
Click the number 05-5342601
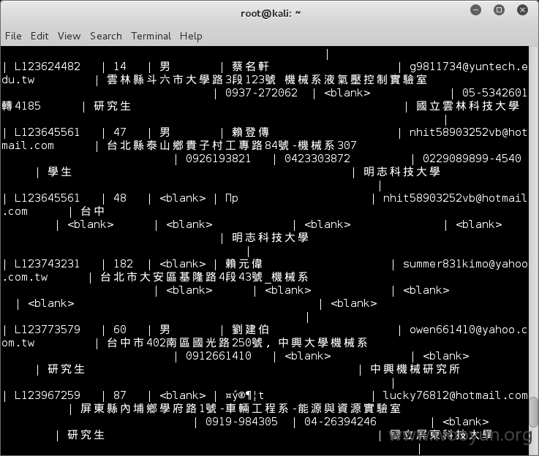pos(494,93)
